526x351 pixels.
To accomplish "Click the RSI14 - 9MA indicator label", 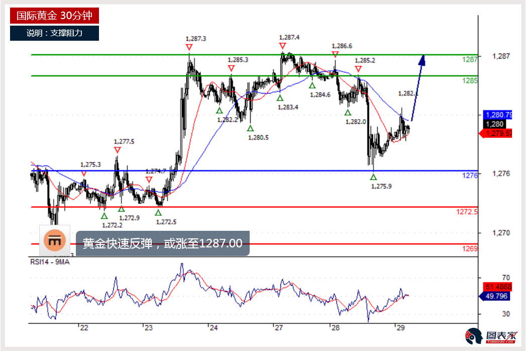I will (x=50, y=262).
